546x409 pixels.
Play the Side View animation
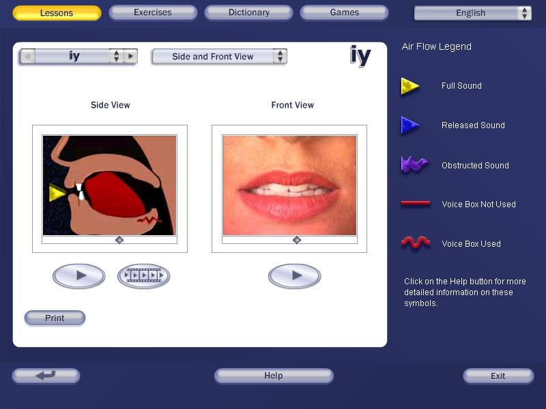coord(79,276)
